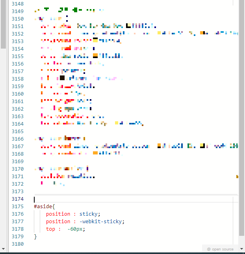Click 'sticky;' value on line 3176

[x=90, y=214]
